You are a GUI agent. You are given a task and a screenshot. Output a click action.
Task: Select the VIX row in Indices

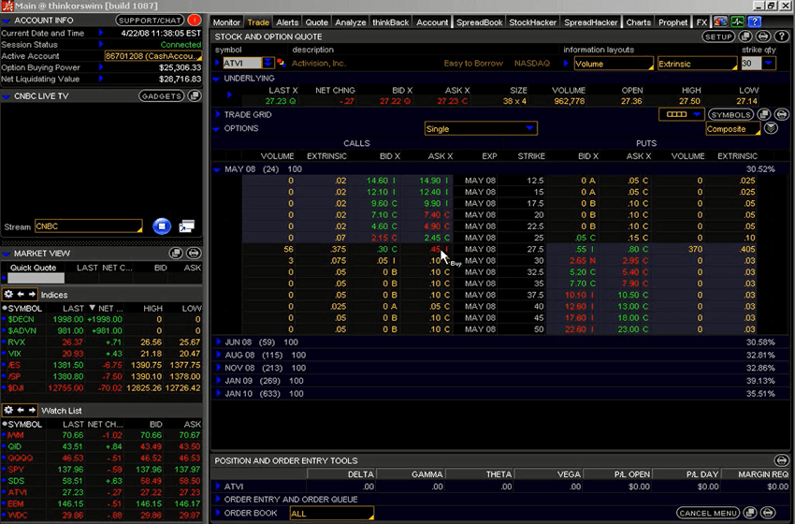pos(101,354)
